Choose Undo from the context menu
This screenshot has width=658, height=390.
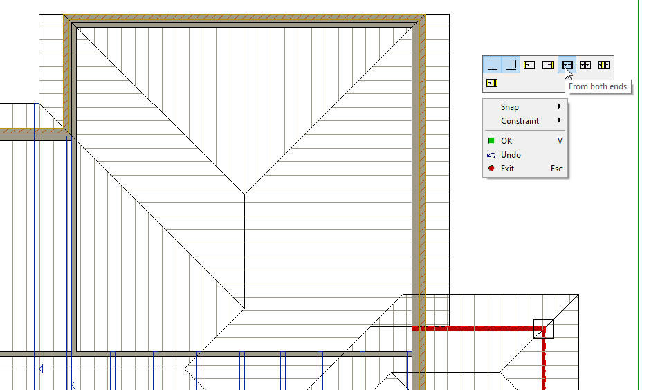click(x=511, y=155)
